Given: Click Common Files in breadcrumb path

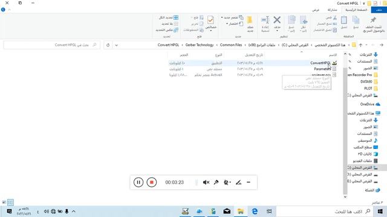Looking at the screenshot, I should [x=231, y=45].
